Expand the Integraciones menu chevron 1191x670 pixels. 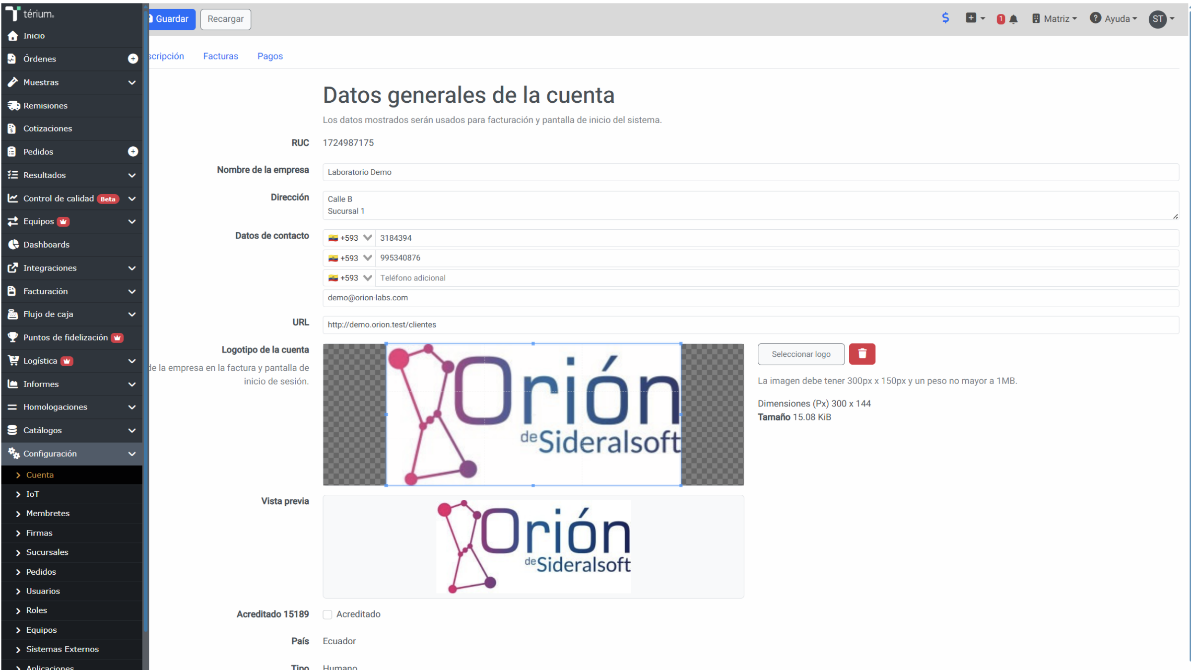pyautogui.click(x=132, y=268)
